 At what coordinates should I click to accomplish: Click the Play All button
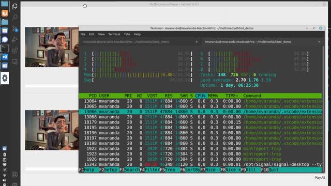tap(320, 178)
